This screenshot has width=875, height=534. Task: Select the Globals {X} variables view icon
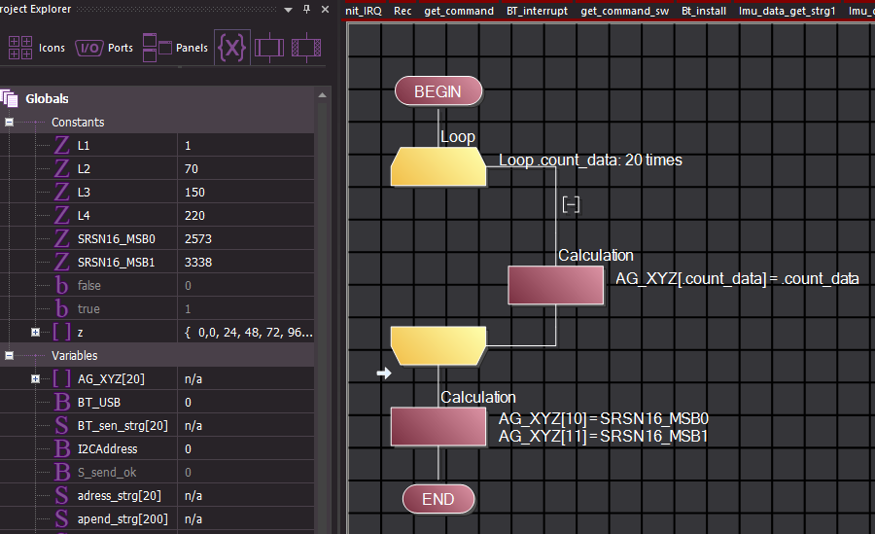coord(231,47)
